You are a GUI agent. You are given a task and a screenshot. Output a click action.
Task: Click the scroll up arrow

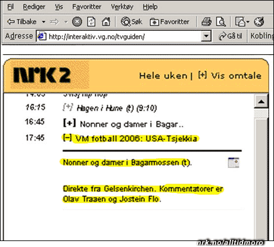click(x=261, y=102)
